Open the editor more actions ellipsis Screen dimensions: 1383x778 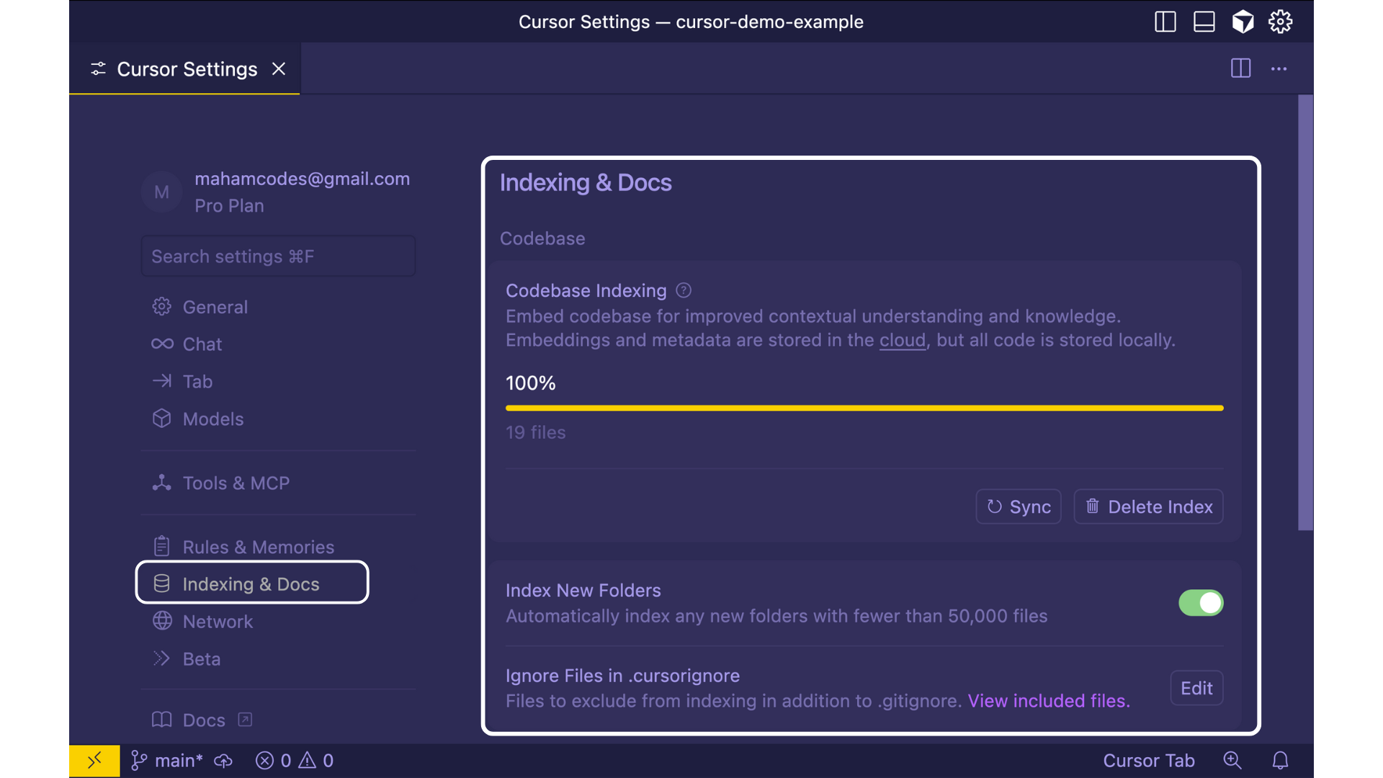point(1279,68)
